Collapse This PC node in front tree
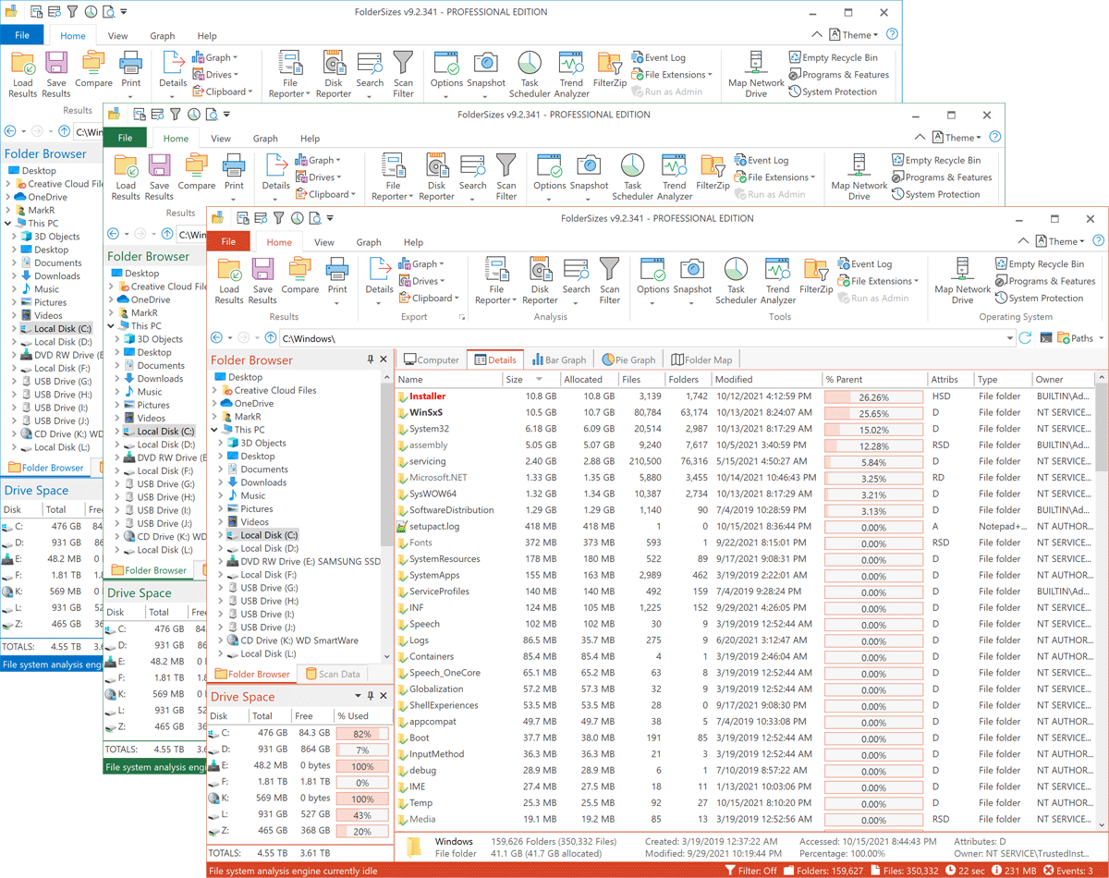 tap(214, 430)
